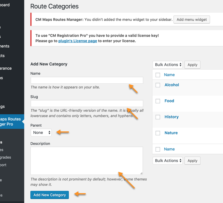Image resolution: width=223 pixels, height=203 pixels.
Task: Click inside the Description text area
Action: [87, 161]
